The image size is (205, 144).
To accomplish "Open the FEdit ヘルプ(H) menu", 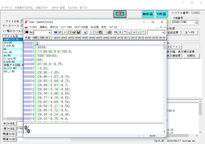I will [113, 27].
